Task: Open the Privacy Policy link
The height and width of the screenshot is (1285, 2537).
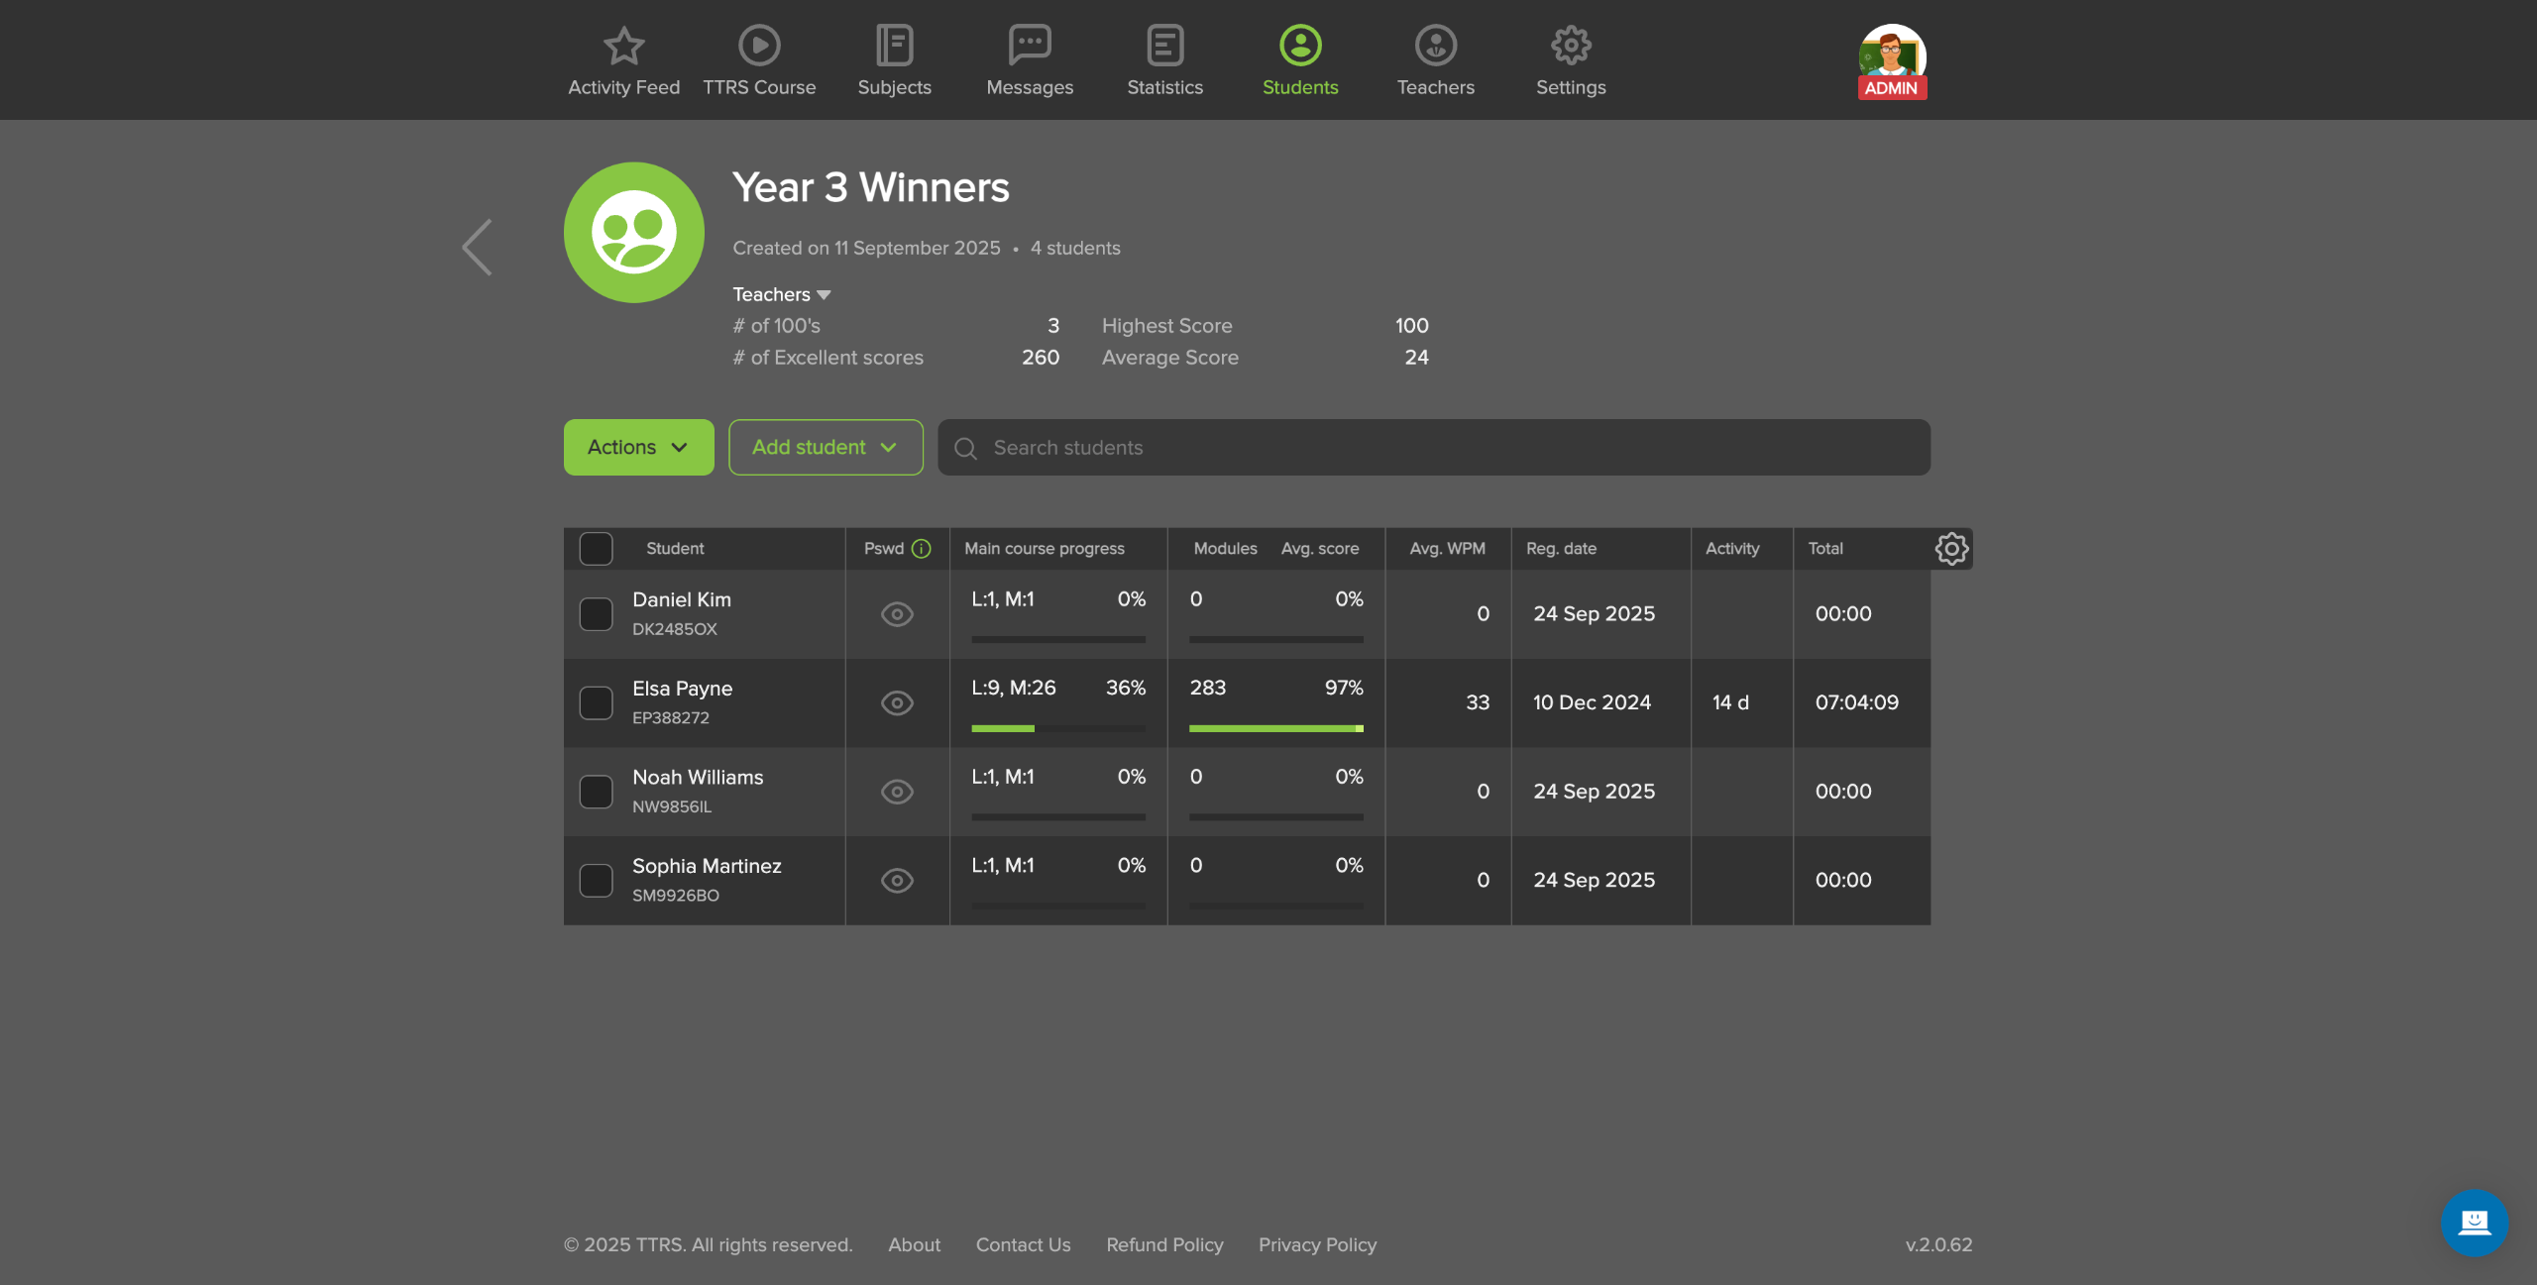Action: [1317, 1244]
